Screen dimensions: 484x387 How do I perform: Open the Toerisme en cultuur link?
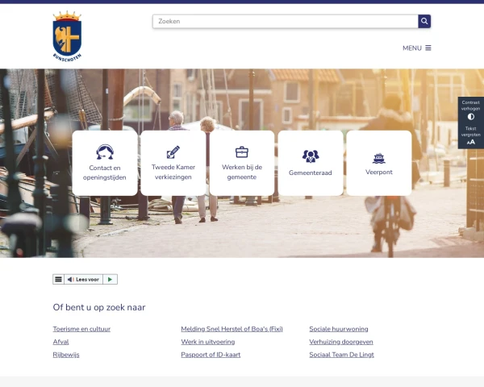(x=81, y=329)
